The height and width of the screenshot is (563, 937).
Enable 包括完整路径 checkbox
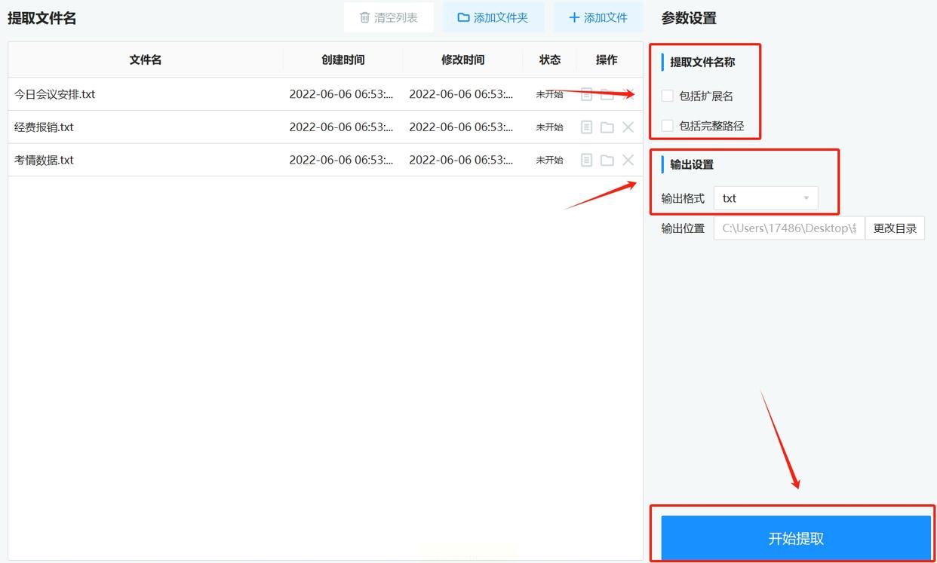click(667, 126)
